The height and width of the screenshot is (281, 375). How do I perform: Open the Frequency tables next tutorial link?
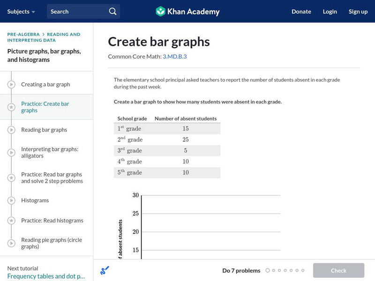(x=46, y=276)
